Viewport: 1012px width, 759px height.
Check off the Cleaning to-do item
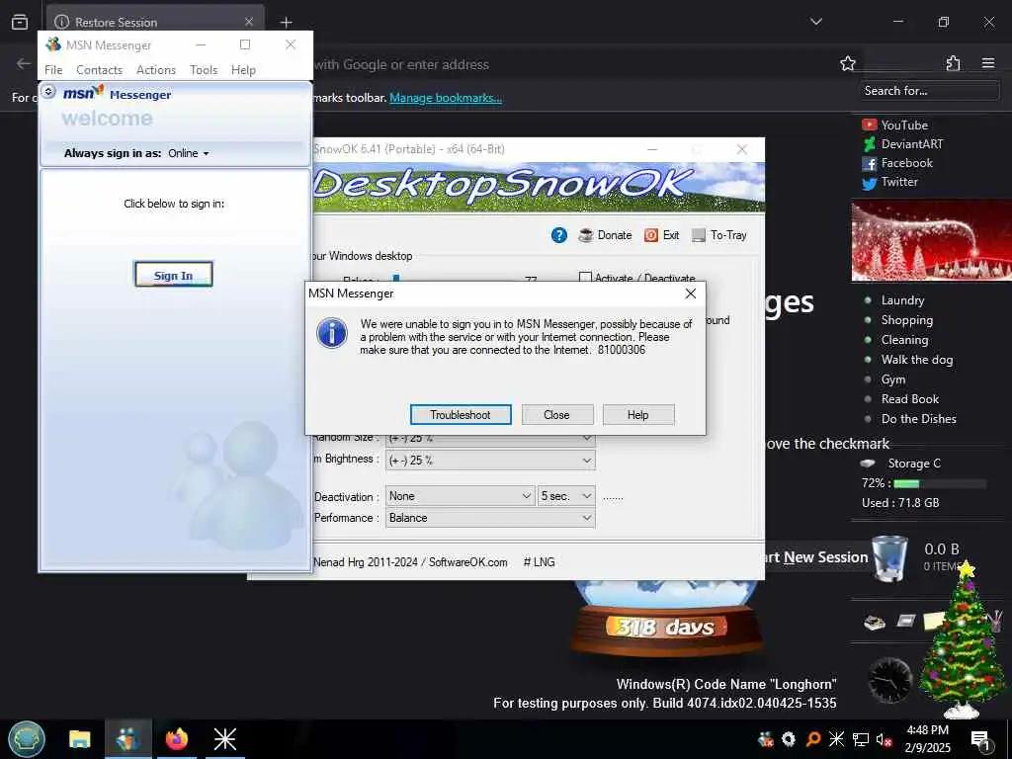point(868,340)
